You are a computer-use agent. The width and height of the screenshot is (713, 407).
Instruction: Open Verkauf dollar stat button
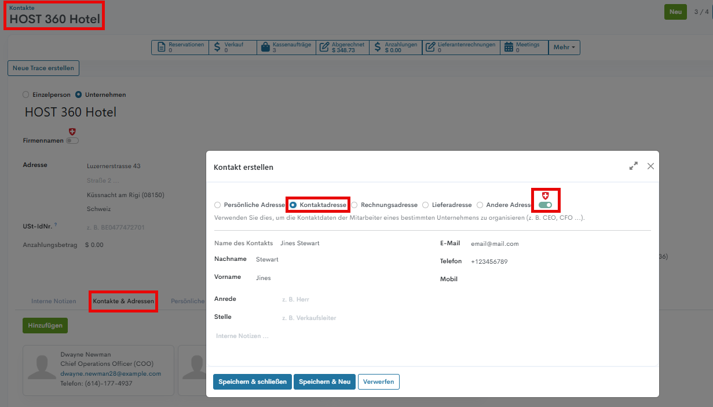[x=232, y=48]
